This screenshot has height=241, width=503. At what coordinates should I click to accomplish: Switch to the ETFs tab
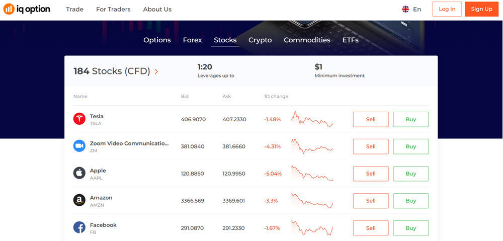[350, 40]
